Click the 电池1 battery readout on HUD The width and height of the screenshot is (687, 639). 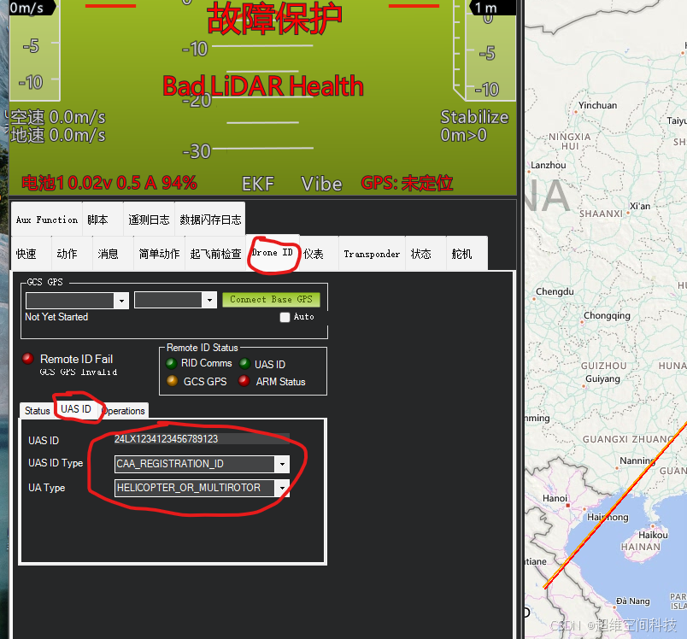click(x=109, y=183)
